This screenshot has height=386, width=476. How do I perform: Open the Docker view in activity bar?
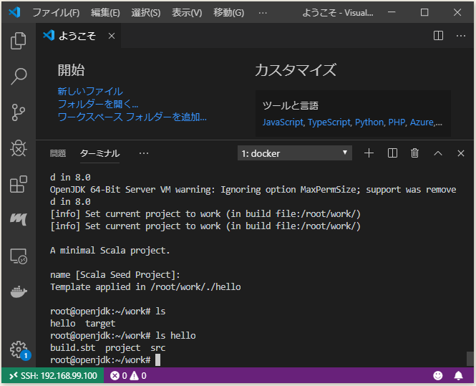pyautogui.click(x=19, y=292)
